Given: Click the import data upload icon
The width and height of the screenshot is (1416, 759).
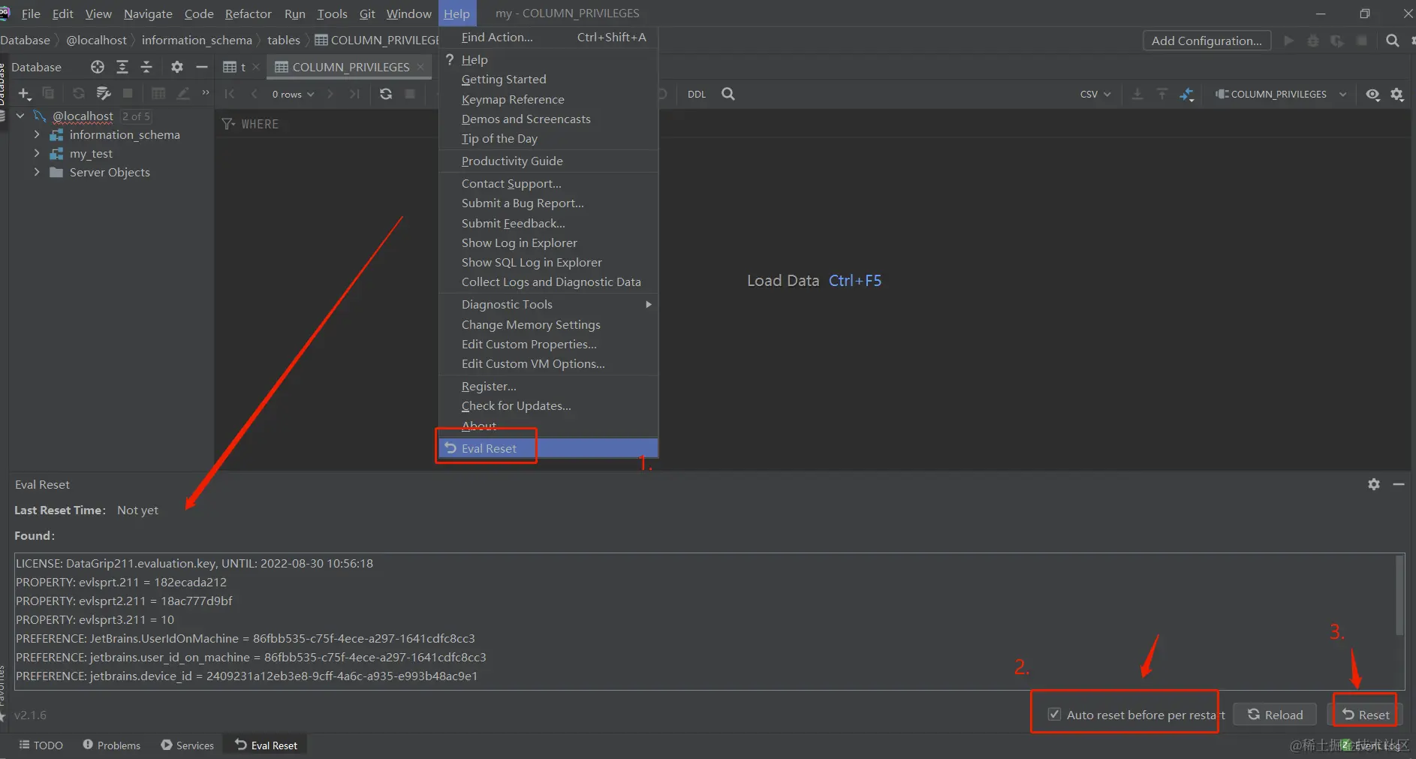Looking at the screenshot, I should point(1162,94).
